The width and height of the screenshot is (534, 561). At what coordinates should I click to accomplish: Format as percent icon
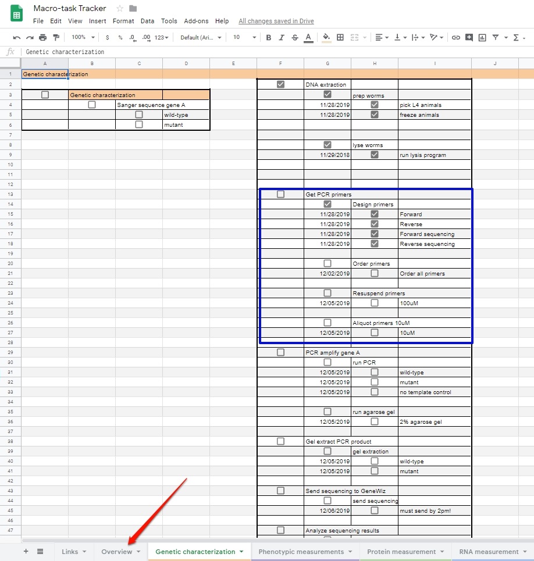pyautogui.click(x=120, y=37)
